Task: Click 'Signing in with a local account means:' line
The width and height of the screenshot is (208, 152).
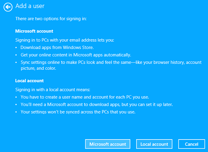Action: (53, 90)
